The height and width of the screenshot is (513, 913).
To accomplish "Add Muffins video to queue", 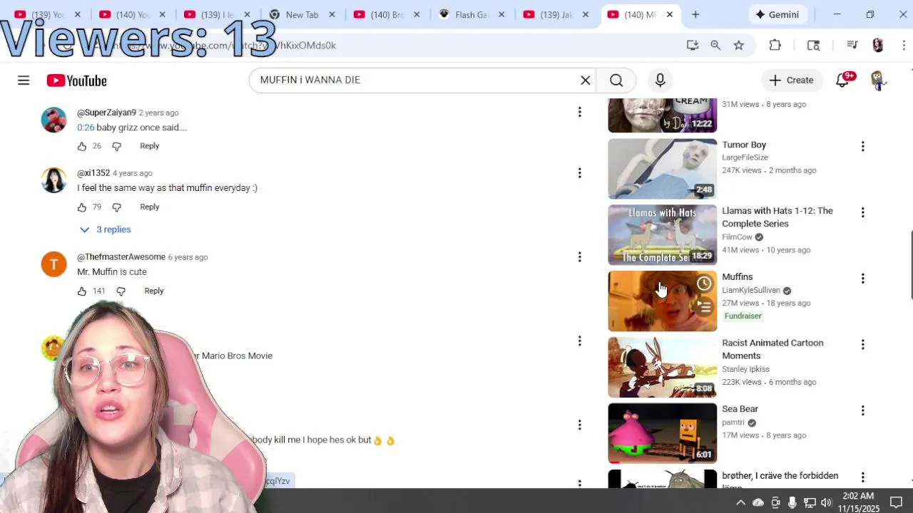I will click(x=704, y=307).
